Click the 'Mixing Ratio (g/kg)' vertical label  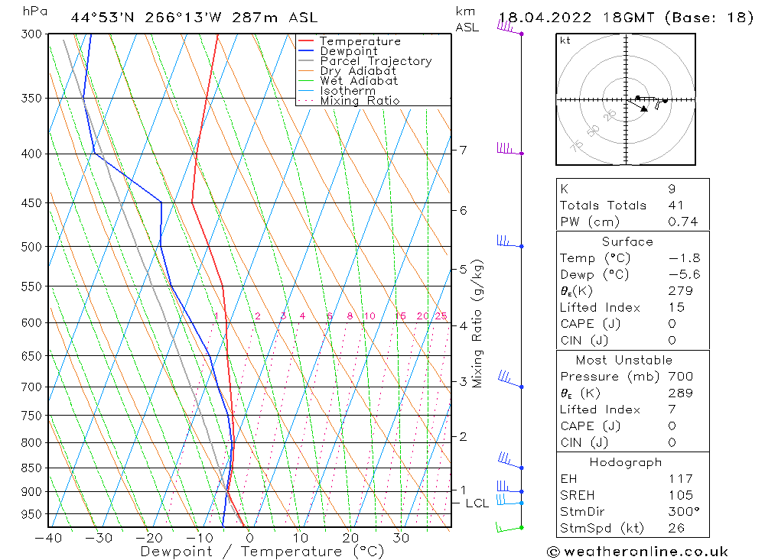(477, 324)
